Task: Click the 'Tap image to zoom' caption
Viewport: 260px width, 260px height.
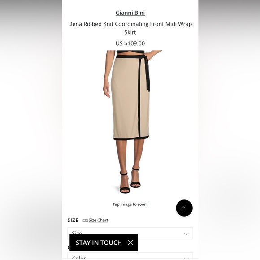Action: click(130, 204)
